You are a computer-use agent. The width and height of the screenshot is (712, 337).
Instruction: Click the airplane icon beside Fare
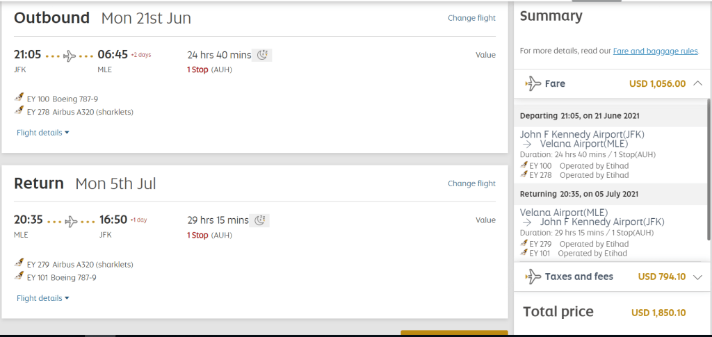533,83
